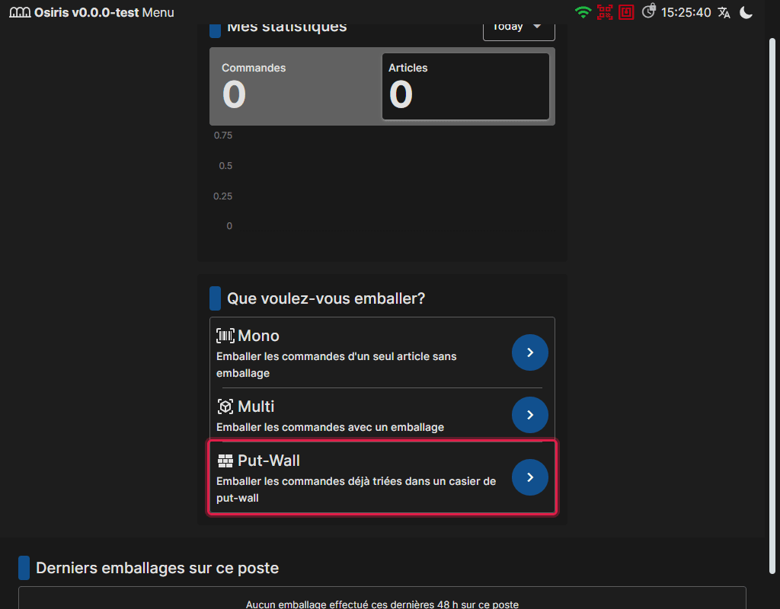Click the Put-Wall brick wall icon

(x=225, y=461)
